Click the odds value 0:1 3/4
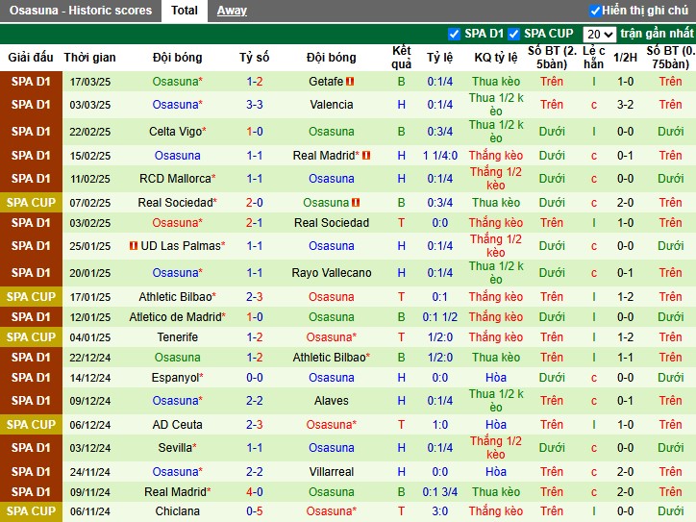Screen dimensions: 696x522 [440, 492]
